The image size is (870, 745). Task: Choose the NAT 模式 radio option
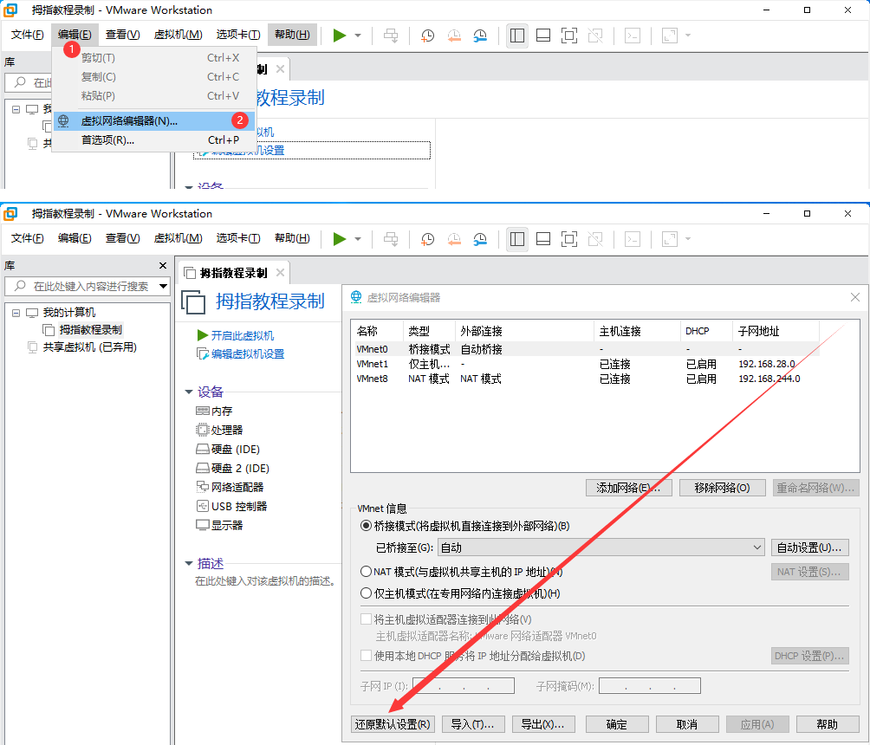(366, 572)
